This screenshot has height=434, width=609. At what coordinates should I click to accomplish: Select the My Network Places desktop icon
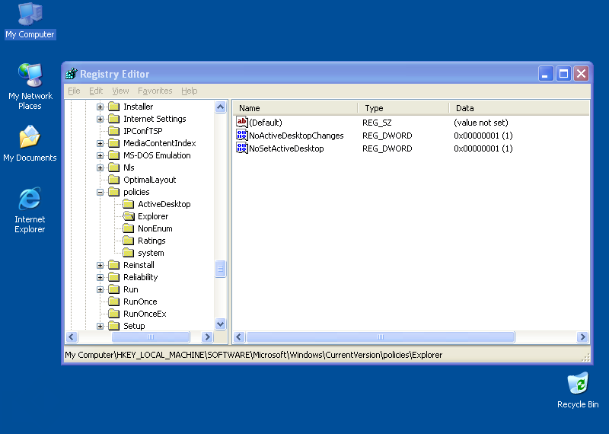point(30,86)
